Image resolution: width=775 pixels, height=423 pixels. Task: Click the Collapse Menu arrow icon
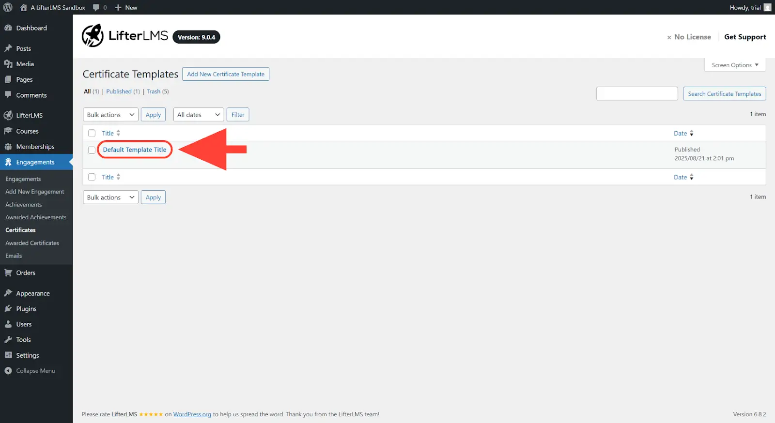[8, 371]
